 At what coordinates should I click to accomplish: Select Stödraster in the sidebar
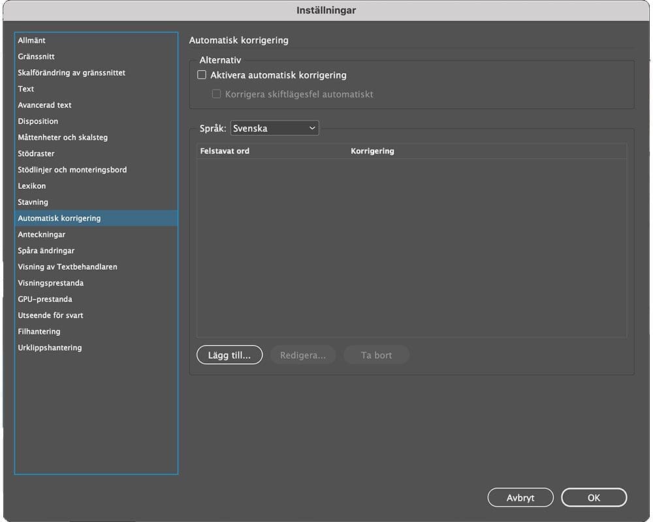pyautogui.click(x=96, y=154)
